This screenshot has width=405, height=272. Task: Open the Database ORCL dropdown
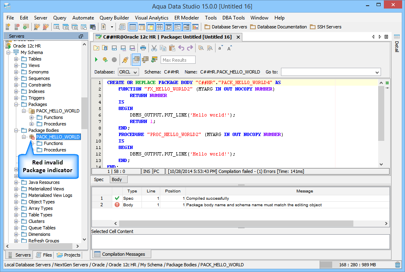(128, 72)
